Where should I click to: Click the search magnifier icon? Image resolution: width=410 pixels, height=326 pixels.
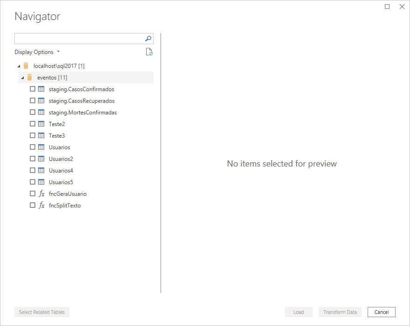[148, 39]
